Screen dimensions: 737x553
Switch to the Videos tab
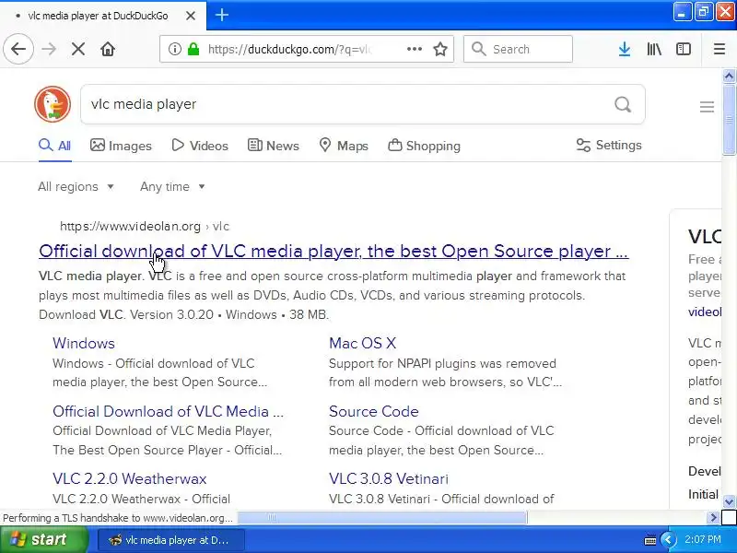click(x=200, y=146)
